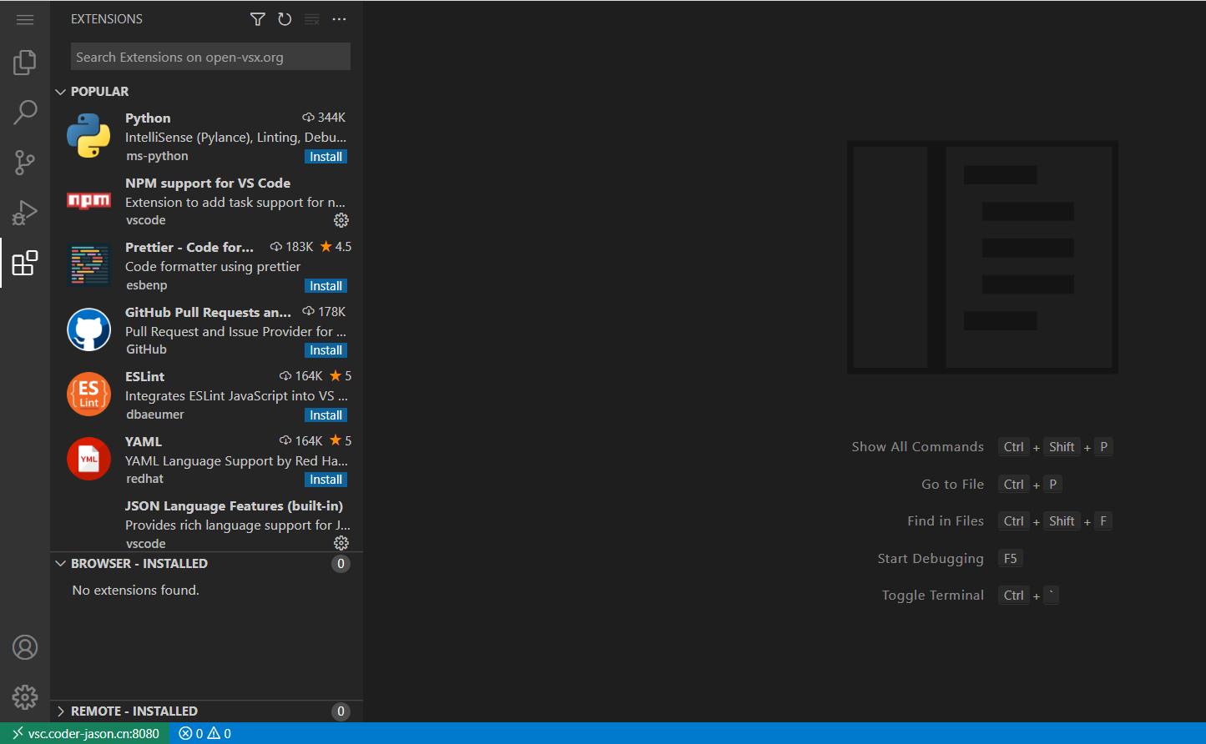Viewport: 1206px width, 744px height.
Task: Expand the REMOTE - INSTALLED section
Action: click(x=60, y=711)
